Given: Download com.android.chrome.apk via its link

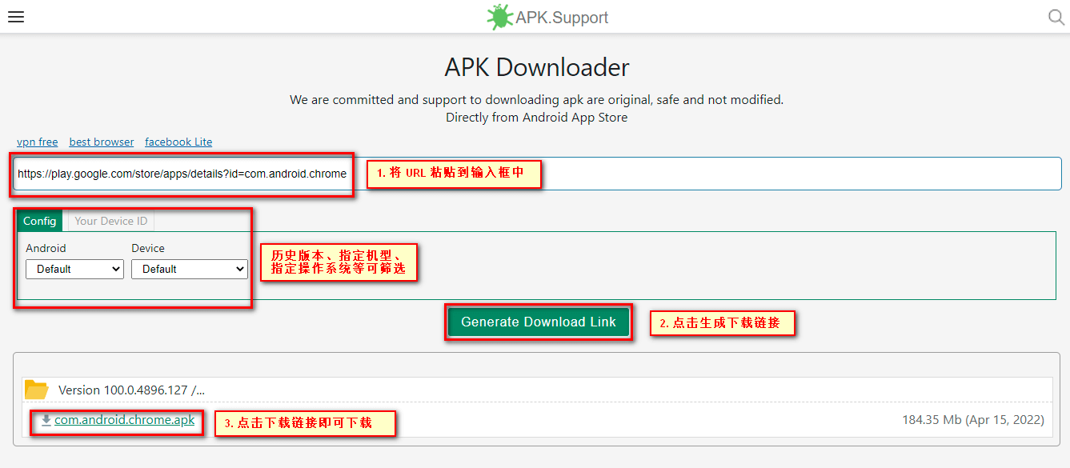Looking at the screenshot, I should pyautogui.click(x=125, y=420).
